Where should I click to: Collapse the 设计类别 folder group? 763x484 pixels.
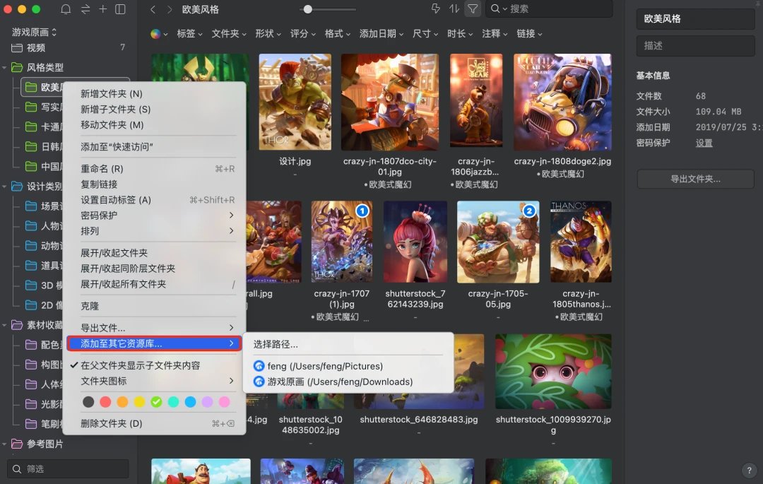[x=4, y=187]
